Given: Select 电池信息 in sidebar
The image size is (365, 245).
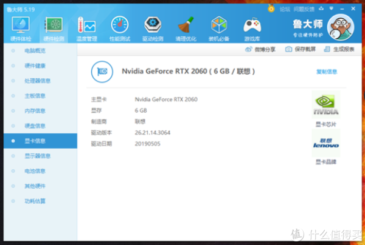Looking at the screenshot, I should [40, 171].
